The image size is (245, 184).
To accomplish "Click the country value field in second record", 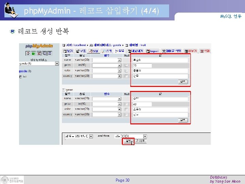I will tap(160, 115).
